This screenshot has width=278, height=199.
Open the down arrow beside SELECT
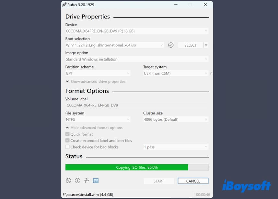click(206, 45)
